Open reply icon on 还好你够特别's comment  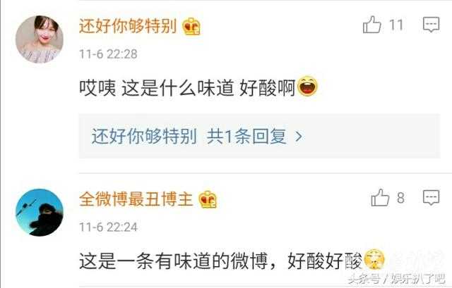tap(431, 25)
